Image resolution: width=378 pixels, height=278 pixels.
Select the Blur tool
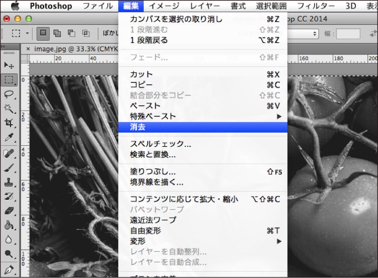coord(9,240)
